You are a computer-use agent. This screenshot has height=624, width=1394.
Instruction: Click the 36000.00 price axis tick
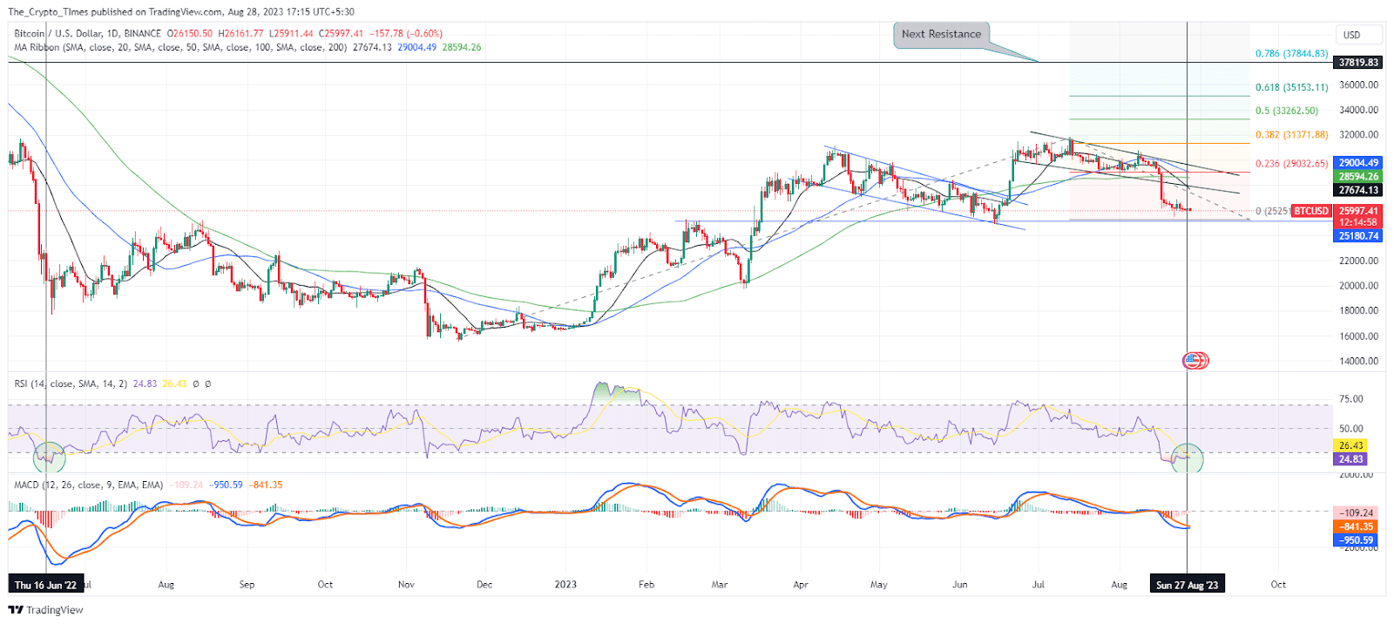pyautogui.click(x=1359, y=85)
